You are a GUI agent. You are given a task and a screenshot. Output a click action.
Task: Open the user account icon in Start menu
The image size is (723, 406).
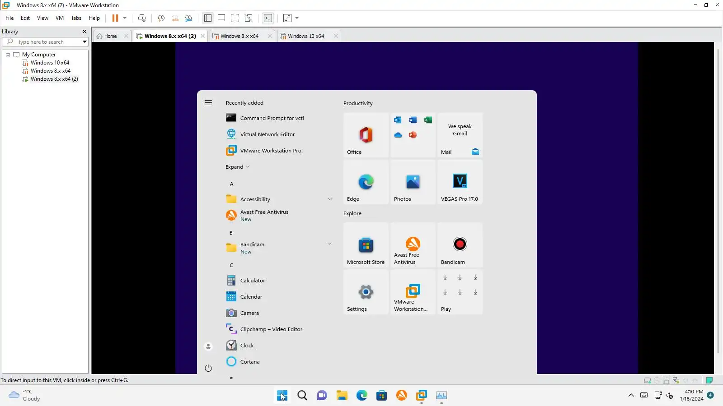click(208, 346)
